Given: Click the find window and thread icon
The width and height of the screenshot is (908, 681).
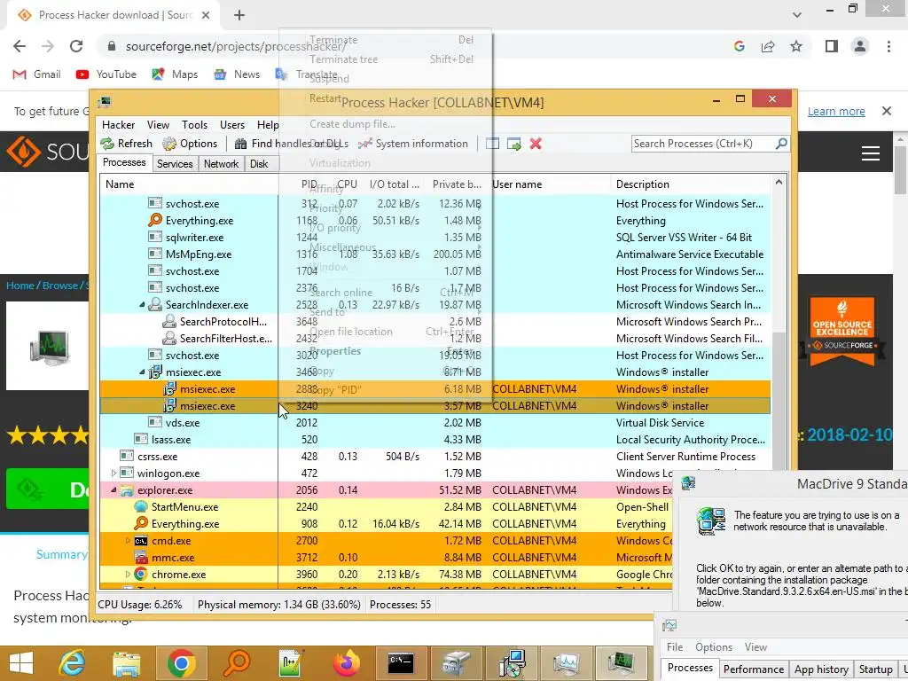Looking at the screenshot, I should point(513,144).
